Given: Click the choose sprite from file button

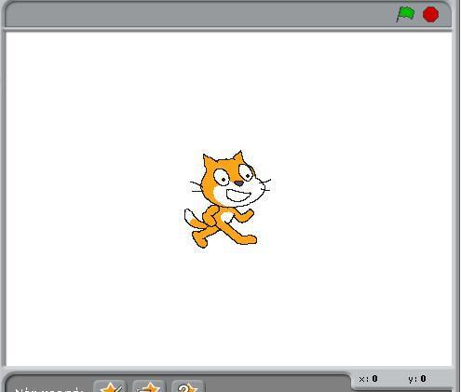Looking at the screenshot, I should 149,386.
